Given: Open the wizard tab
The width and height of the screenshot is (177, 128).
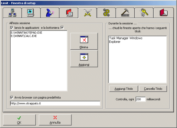Looking at the screenshot, I should (50, 13).
